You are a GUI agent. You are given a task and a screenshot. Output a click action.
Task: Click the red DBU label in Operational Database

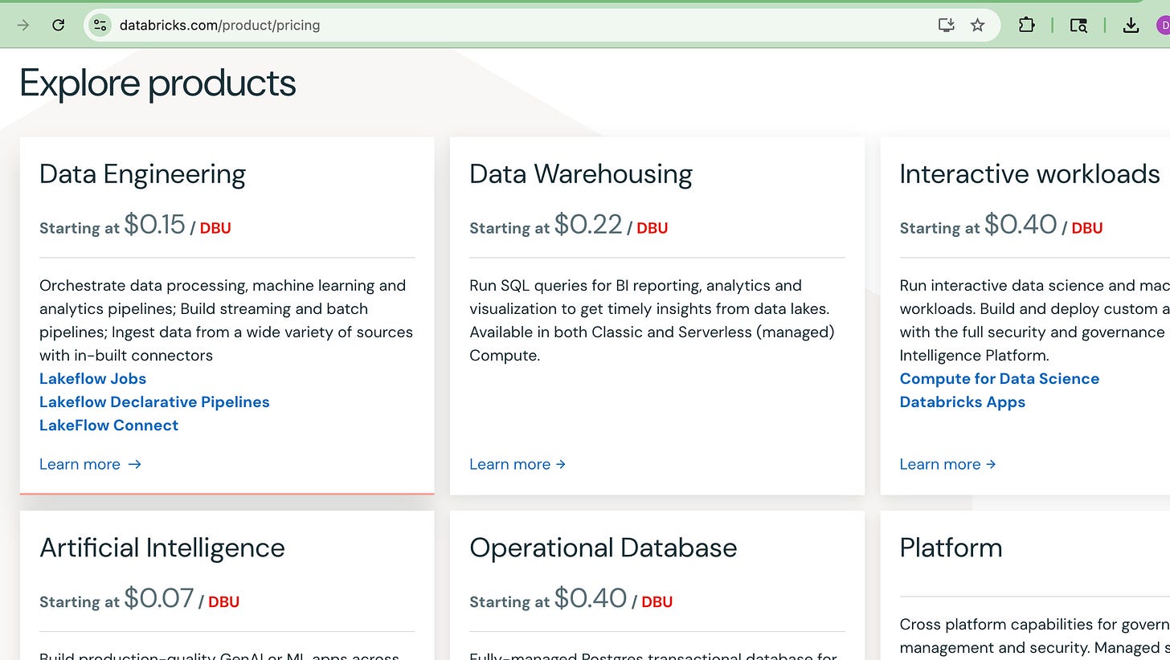coord(657,601)
